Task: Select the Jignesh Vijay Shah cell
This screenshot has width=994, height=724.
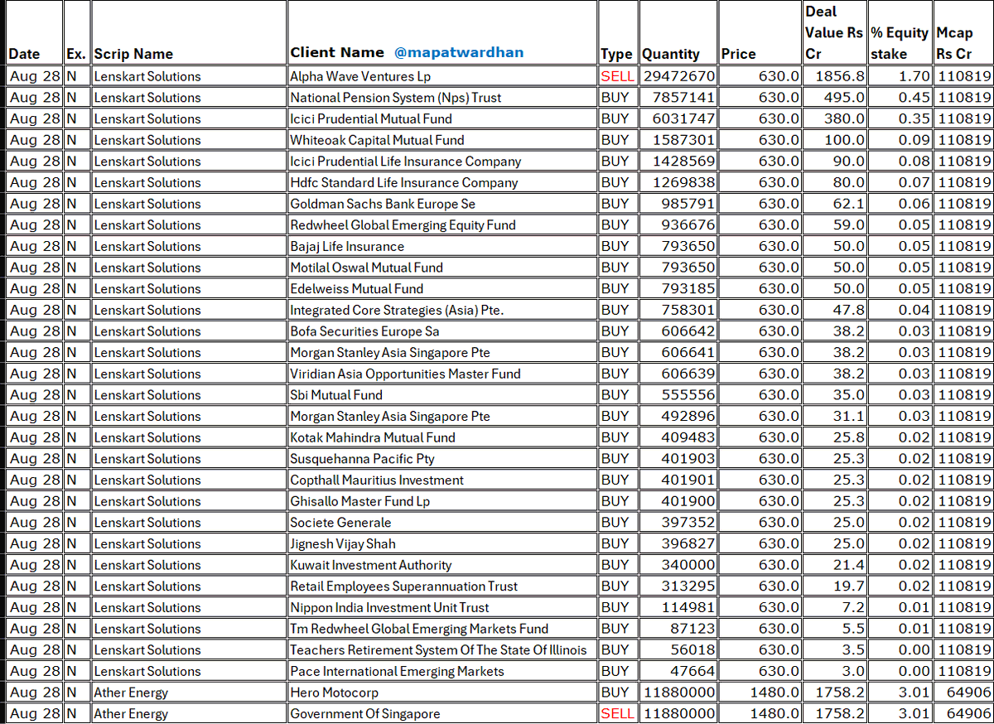Action: coord(442,544)
